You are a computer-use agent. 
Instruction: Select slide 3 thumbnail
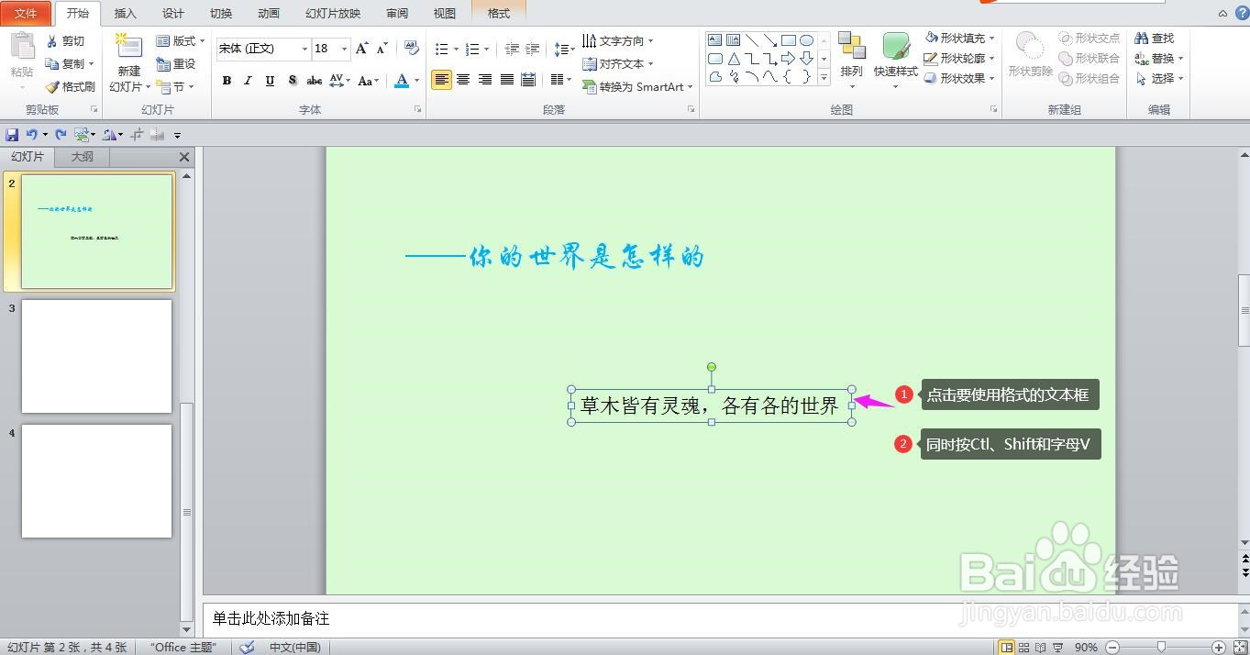[97, 356]
